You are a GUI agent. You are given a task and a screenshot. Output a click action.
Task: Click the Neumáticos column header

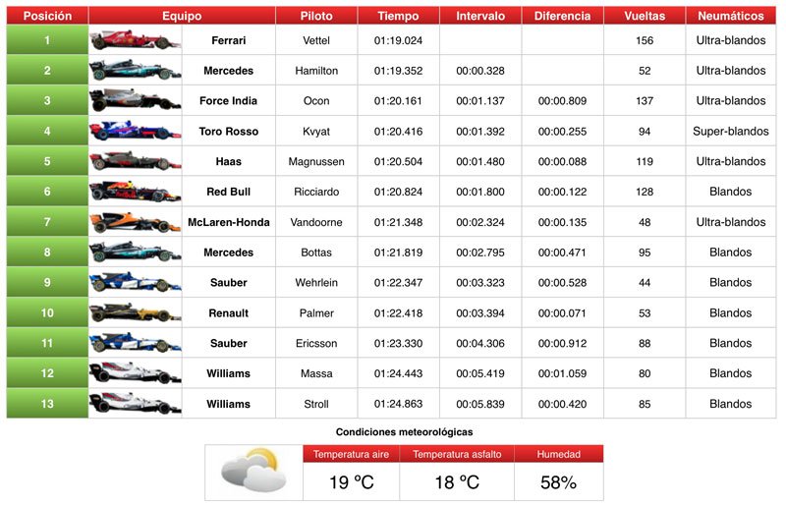point(731,16)
